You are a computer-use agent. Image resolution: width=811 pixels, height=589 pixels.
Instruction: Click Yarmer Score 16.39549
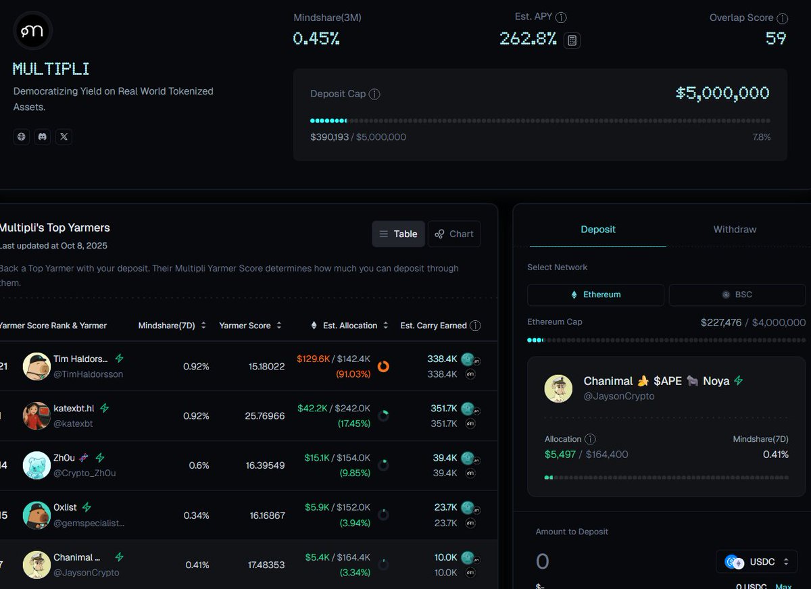pos(265,465)
